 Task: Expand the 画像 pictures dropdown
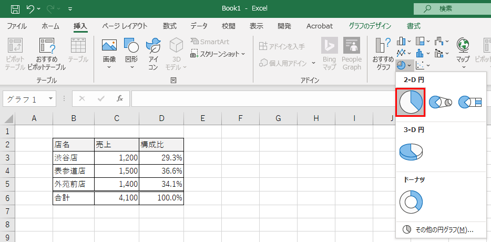109,67
